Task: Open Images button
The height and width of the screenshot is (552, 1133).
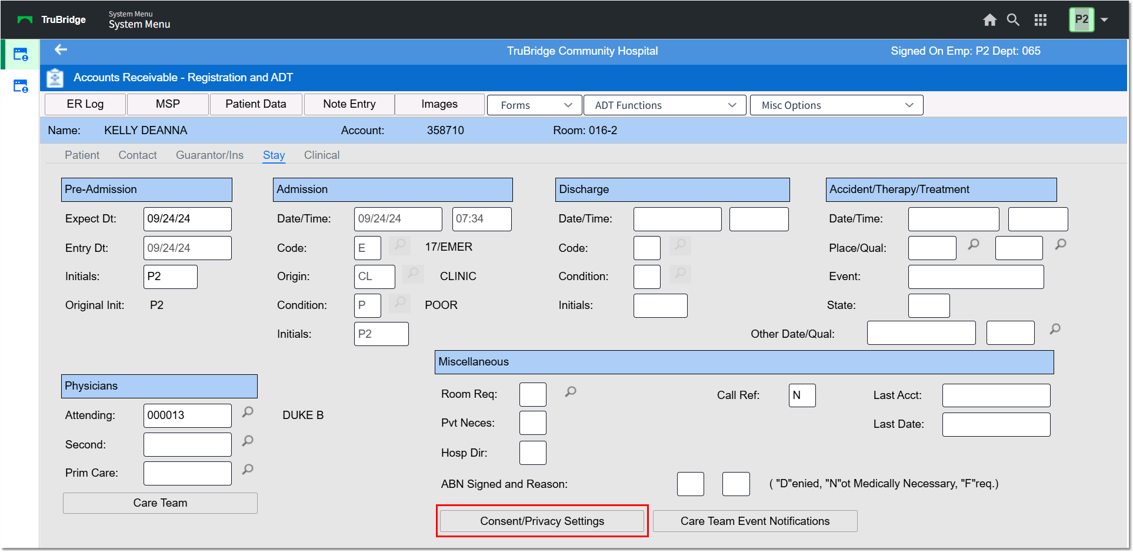Action: point(439,104)
